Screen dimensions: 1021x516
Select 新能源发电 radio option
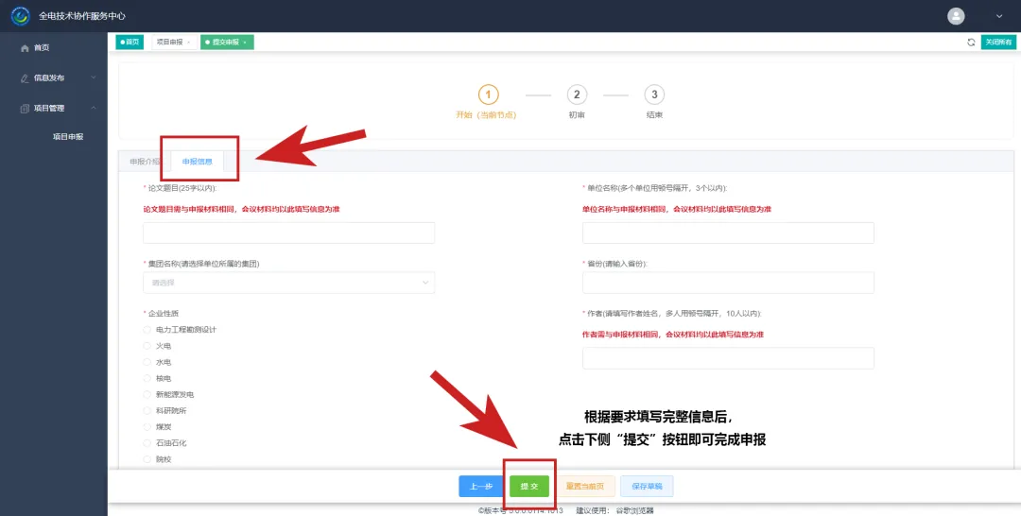click(x=147, y=395)
